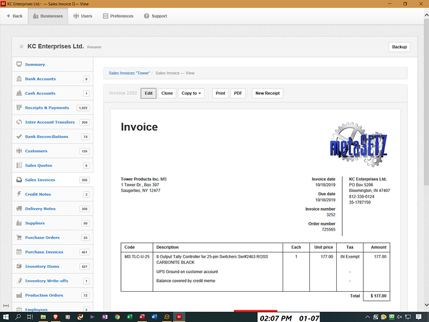The image size is (429, 322).
Task: Click the Backup button
Action: [x=399, y=47]
